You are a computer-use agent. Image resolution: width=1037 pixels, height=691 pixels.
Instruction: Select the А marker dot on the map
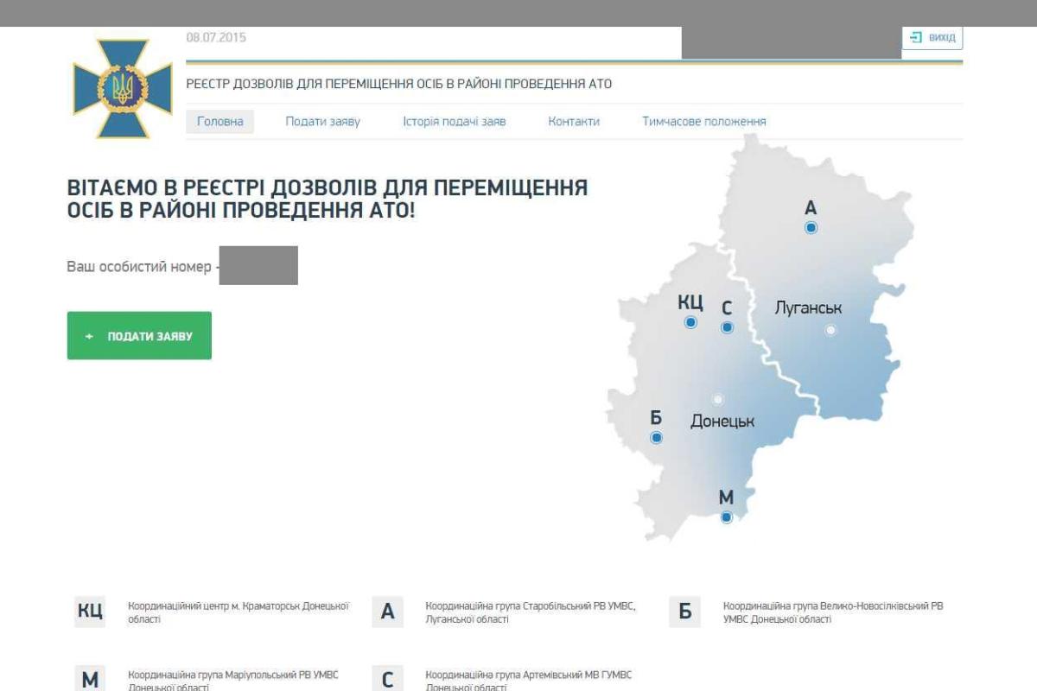point(811,228)
